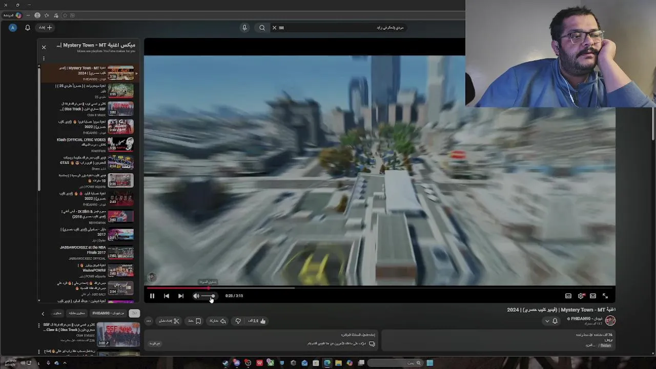Select the first highlighted filter chip
The image size is (656, 369).
click(x=134, y=313)
